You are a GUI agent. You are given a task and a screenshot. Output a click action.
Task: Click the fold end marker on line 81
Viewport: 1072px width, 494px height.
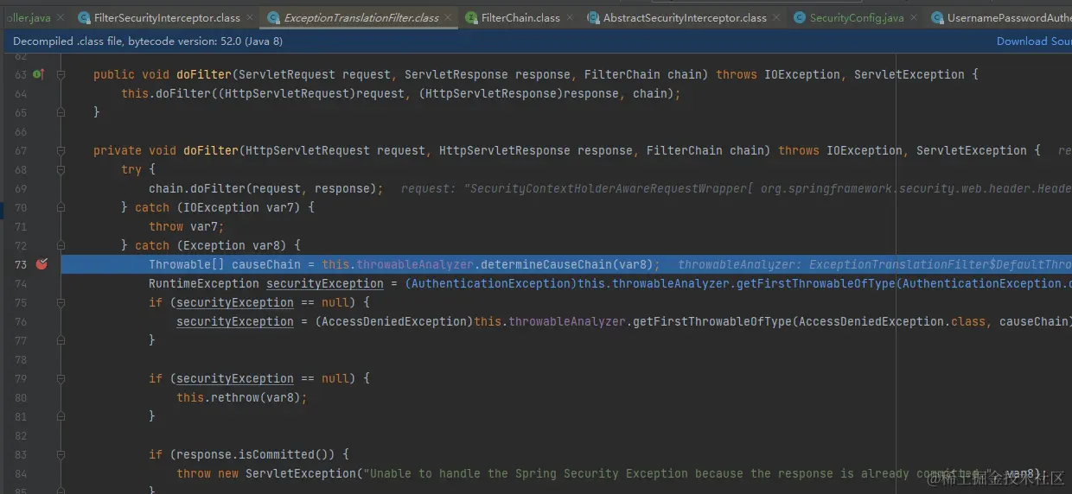[x=61, y=416]
